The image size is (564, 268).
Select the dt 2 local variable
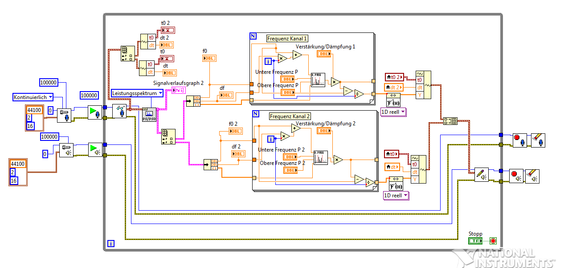394,87
